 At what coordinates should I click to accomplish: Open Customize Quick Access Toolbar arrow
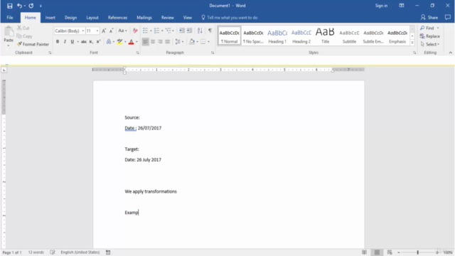(41, 6)
